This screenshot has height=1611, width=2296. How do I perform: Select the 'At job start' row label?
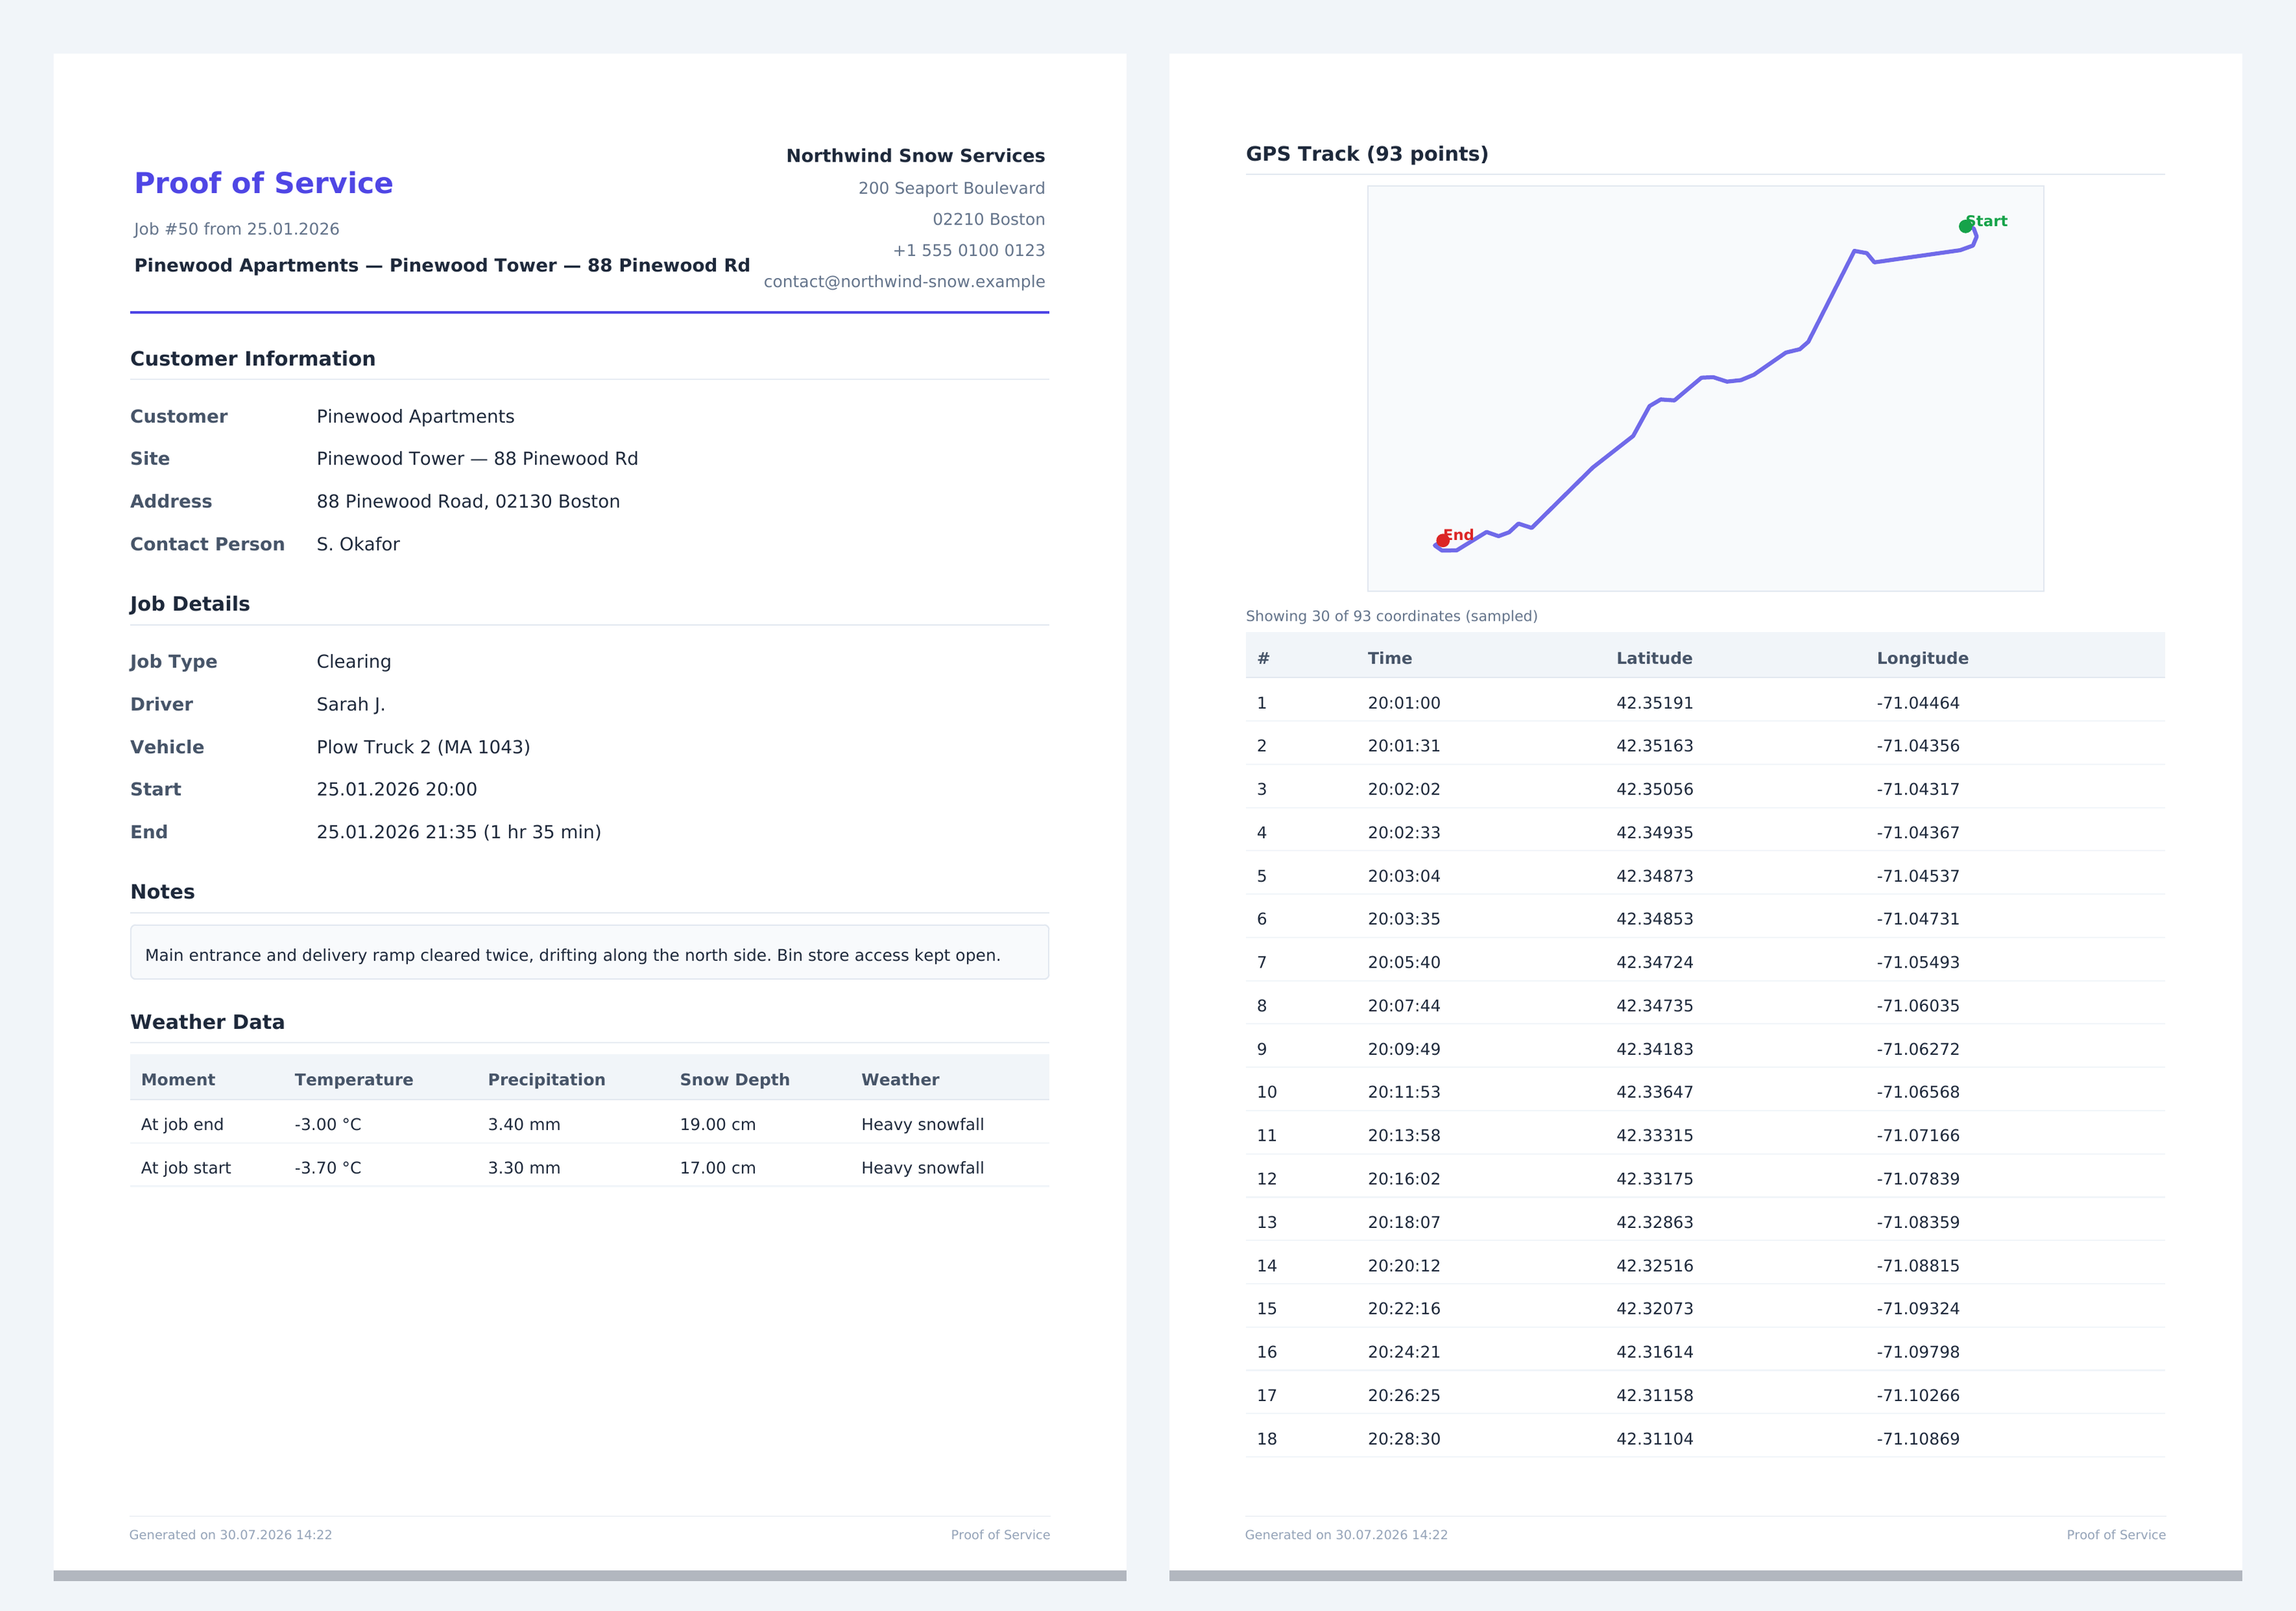tap(186, 1168)
